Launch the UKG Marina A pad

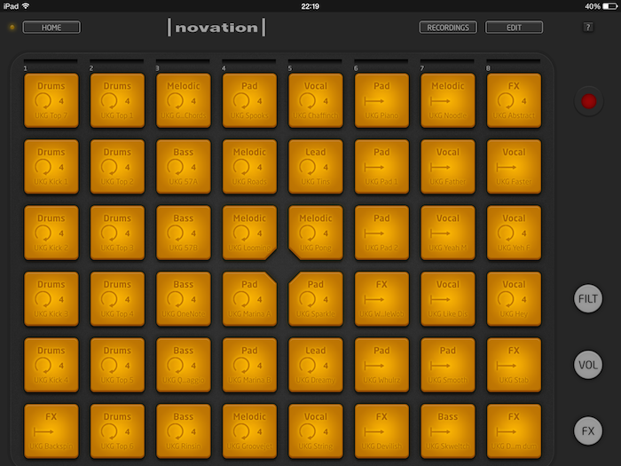point(250,299)
